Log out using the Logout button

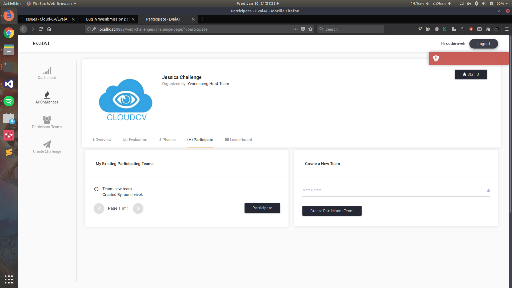tap(483, 44)
